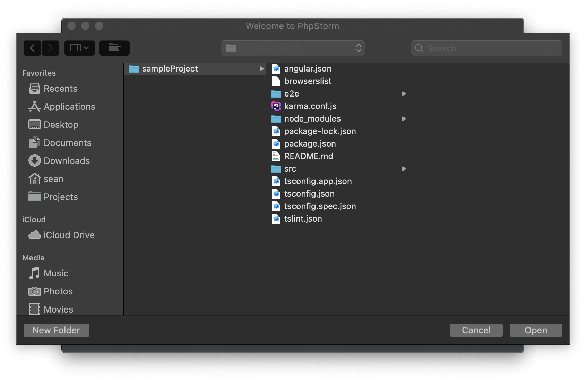Click the node_modules folder name
The height and width of the screenshot is (382, 586).
click(312, 119)
